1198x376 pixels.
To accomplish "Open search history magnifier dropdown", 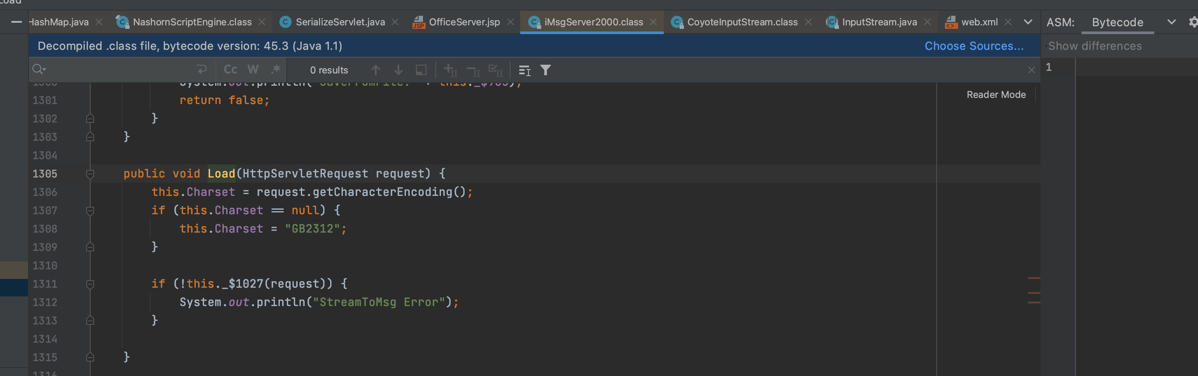I will click(39, 70).
